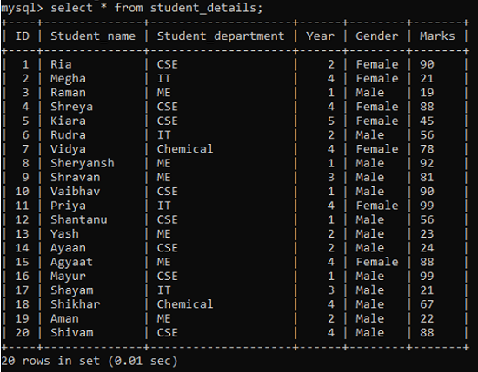
Task: Click the ID column header
Action: click(x=23, y=36)
